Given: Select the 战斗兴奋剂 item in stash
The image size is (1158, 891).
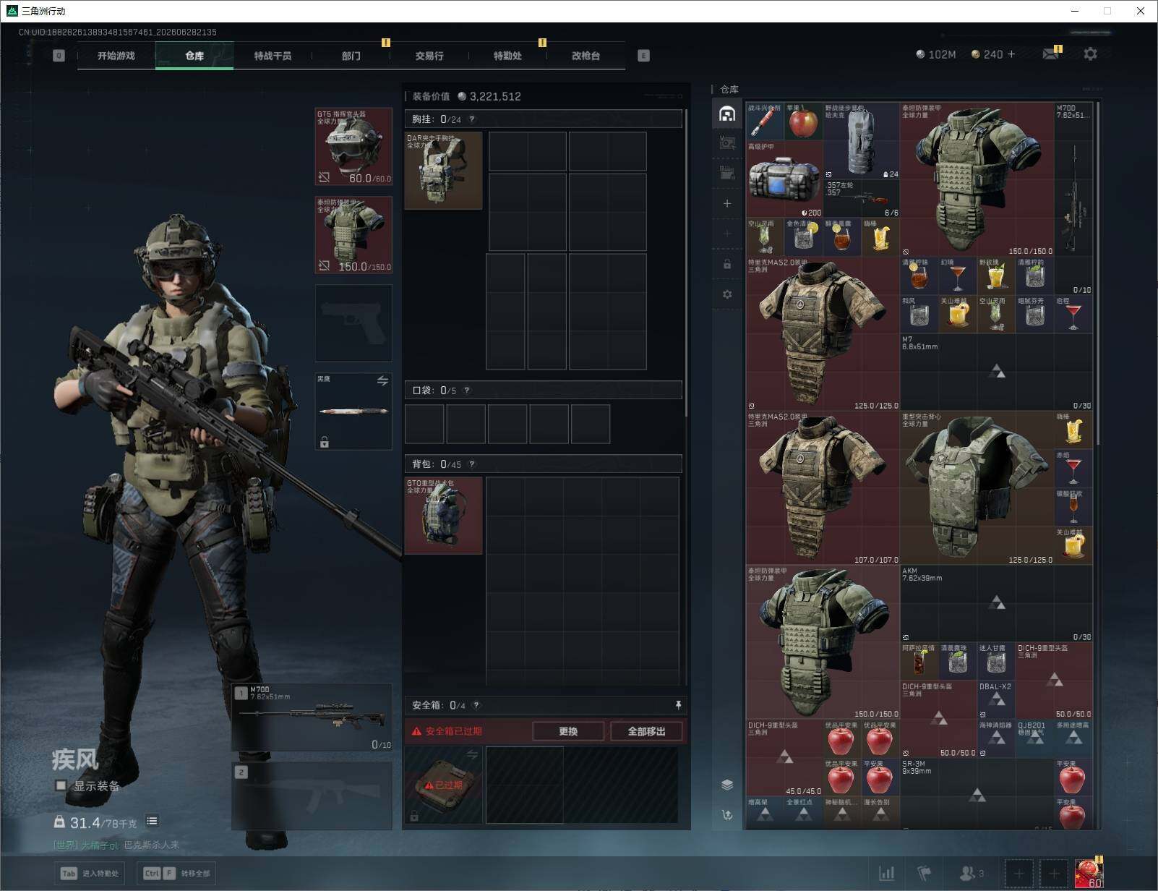Looking at the screenshot, I should [765, 121].
